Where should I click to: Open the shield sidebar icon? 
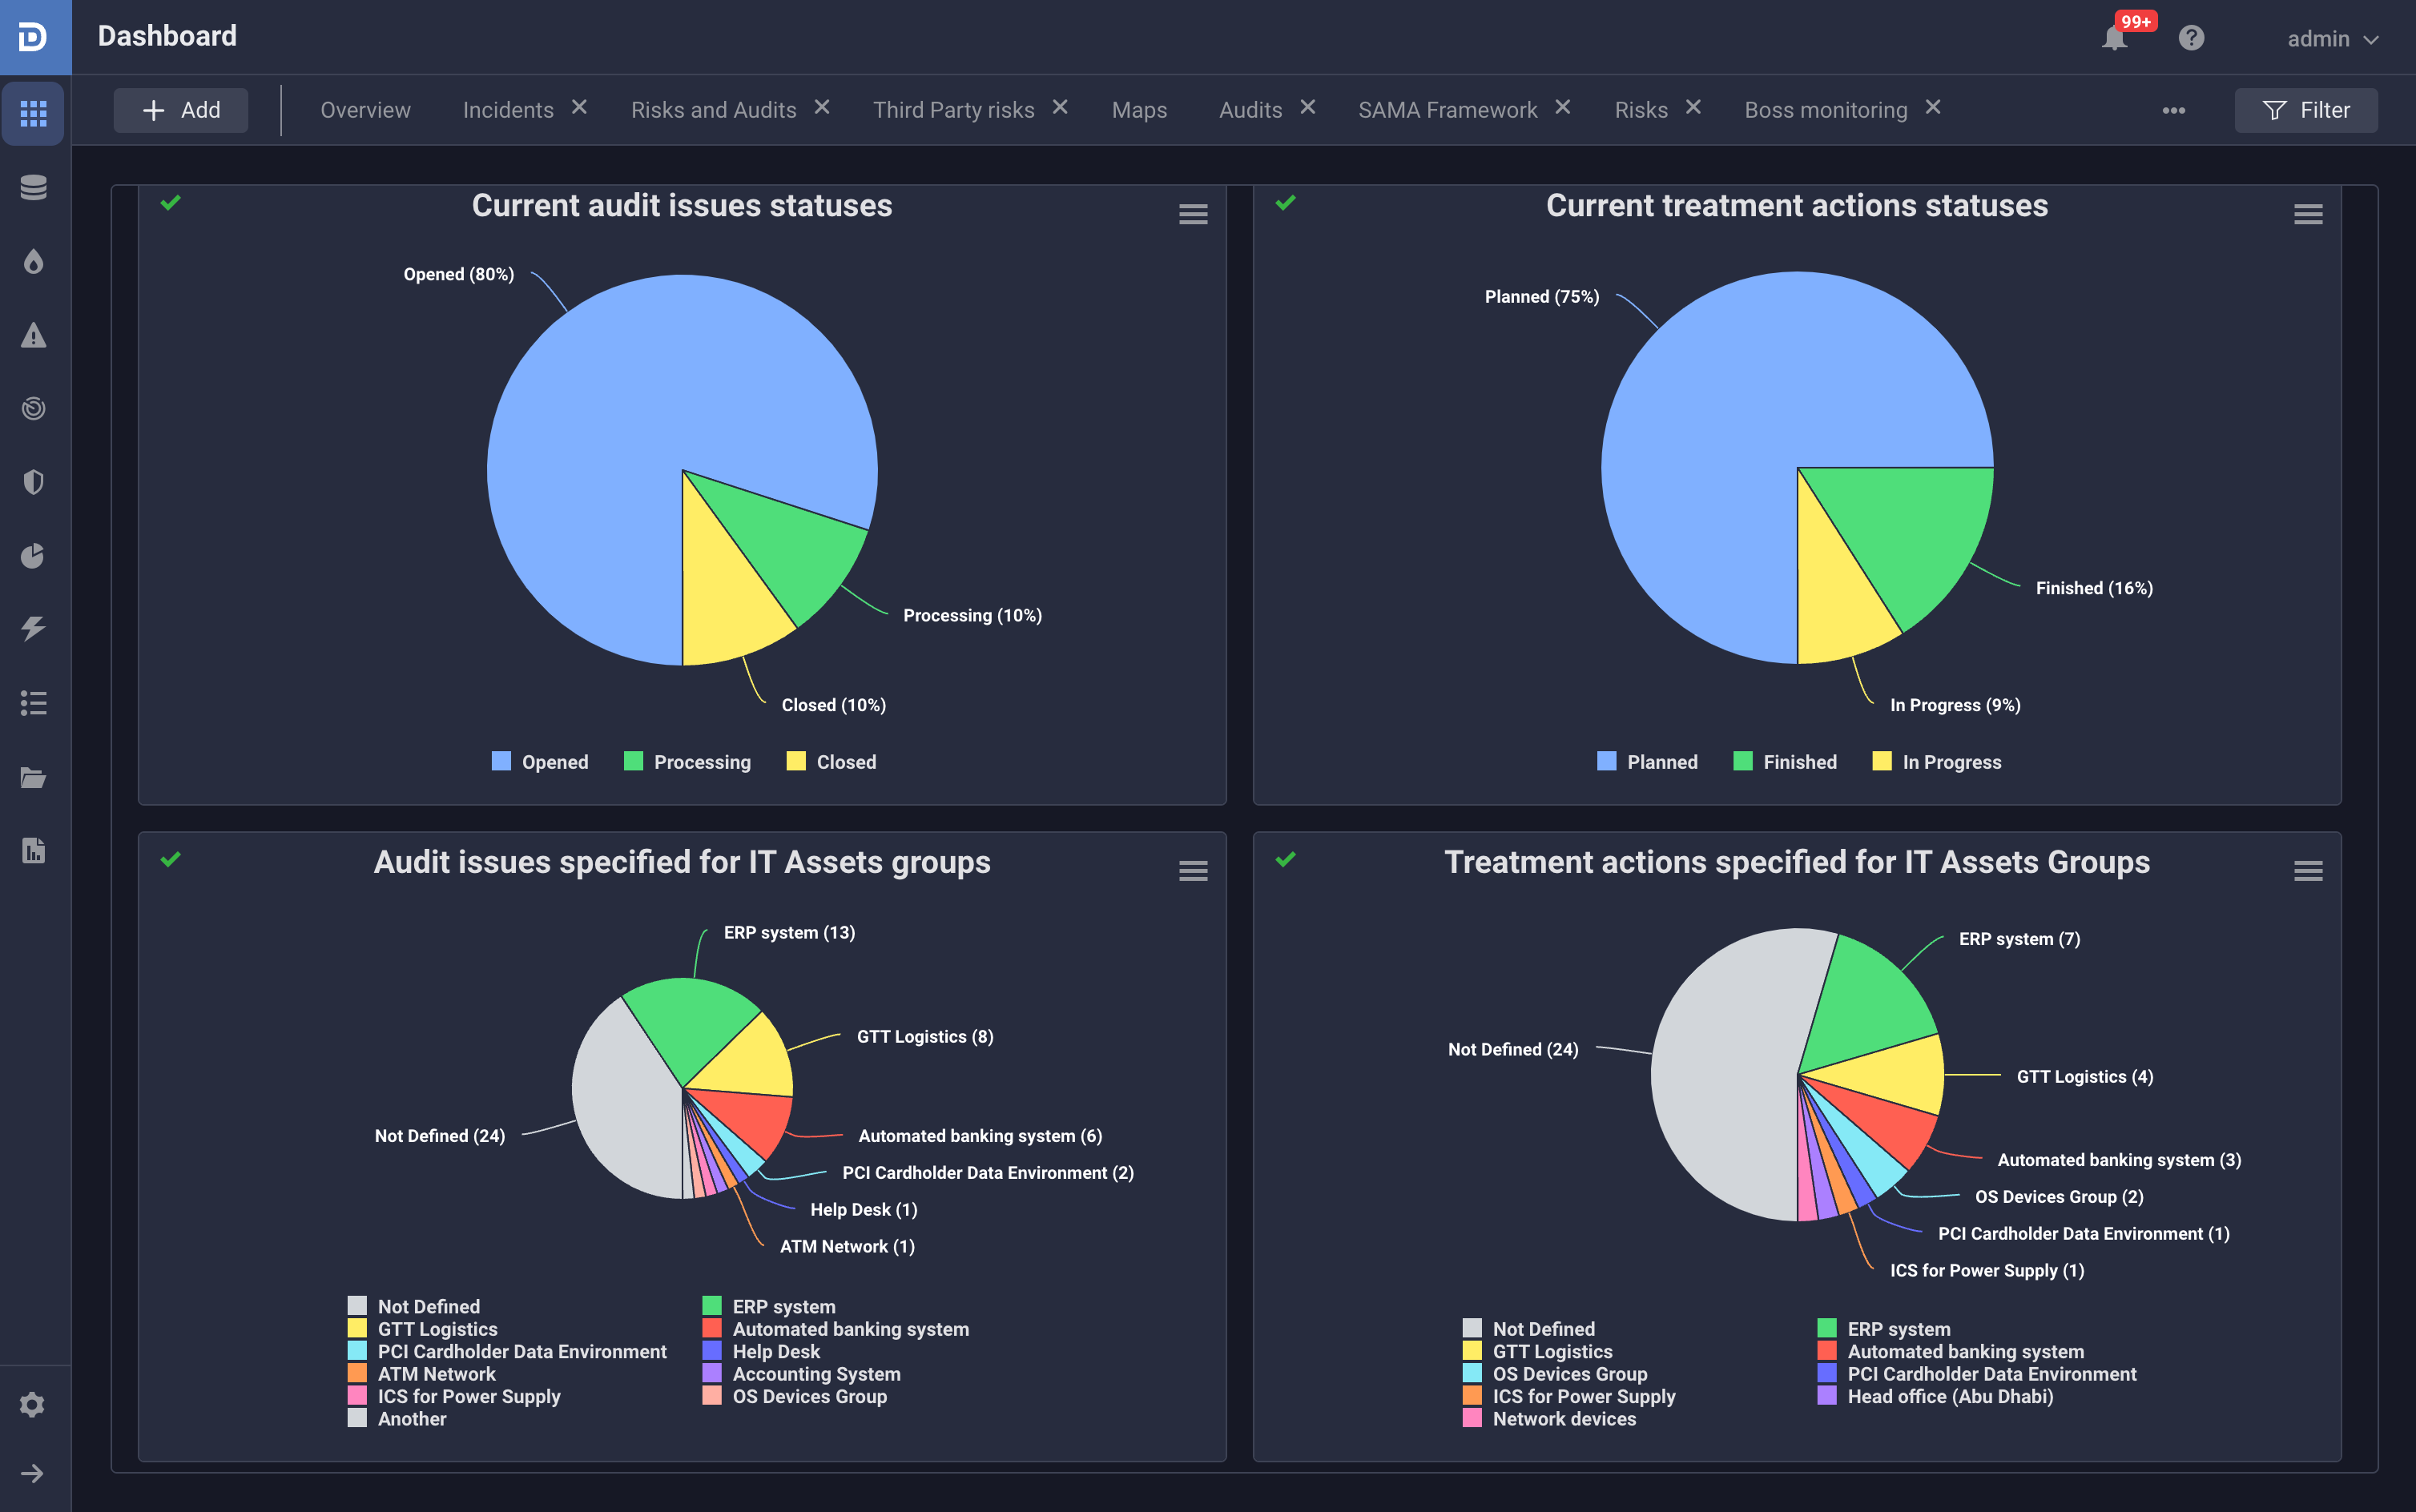[34, 482]
